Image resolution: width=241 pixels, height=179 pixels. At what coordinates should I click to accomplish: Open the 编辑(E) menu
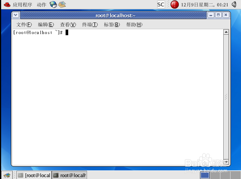tap(46, 25)
